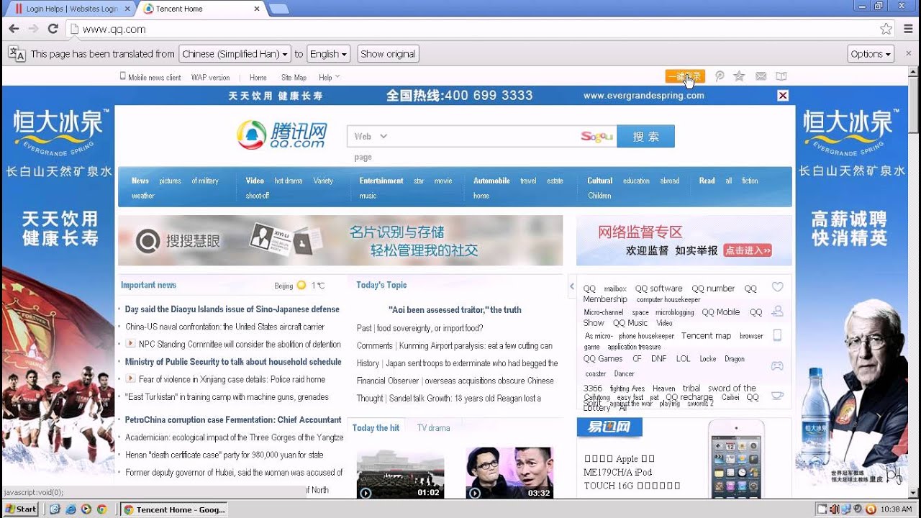Launch Internet Explorer from quick launch

[71, 509]
